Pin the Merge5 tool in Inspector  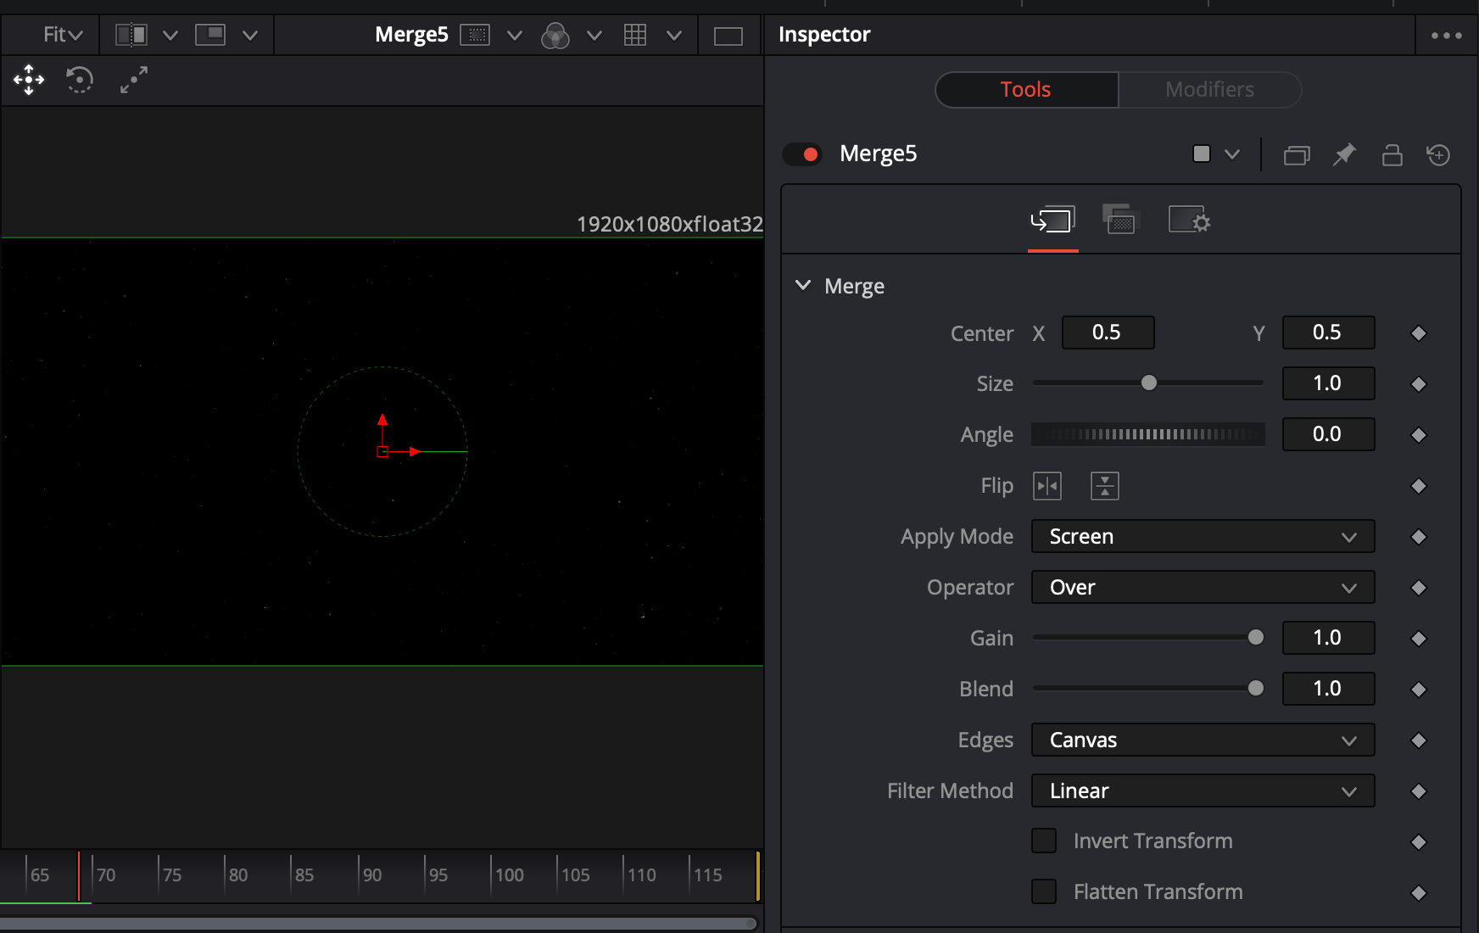[1344, 154]
